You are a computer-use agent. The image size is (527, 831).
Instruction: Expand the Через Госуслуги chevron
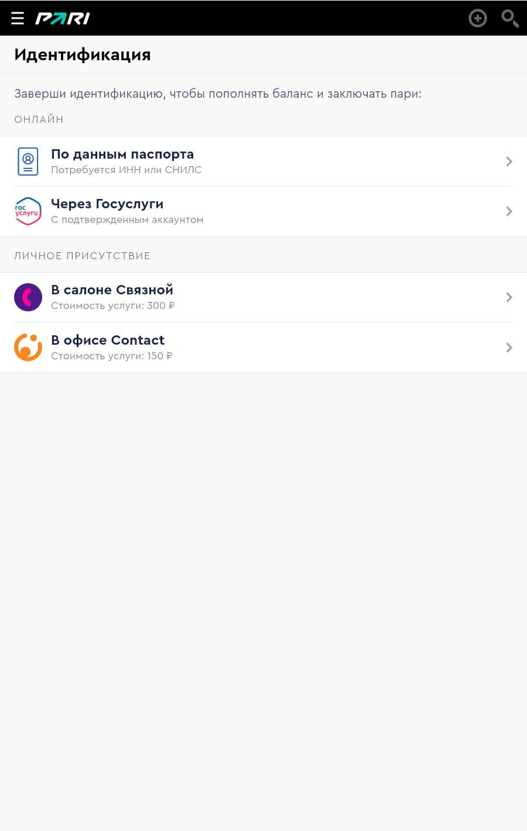pyautogui.click(x=509, y=211)
